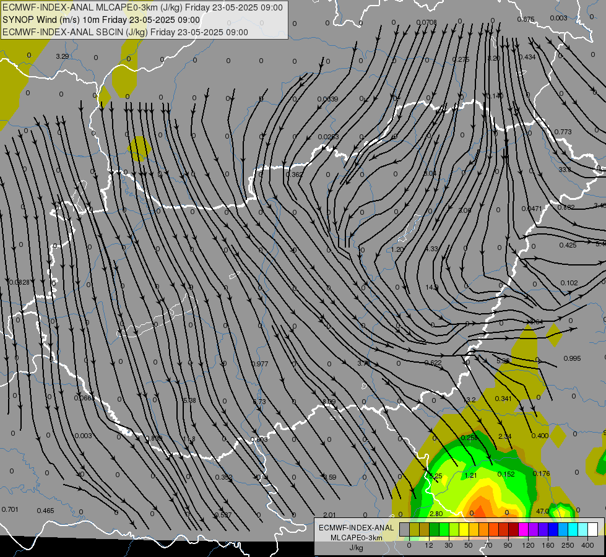Click the map value 0.995
This screenshot has width=606, height=557.
click(572, 359)
